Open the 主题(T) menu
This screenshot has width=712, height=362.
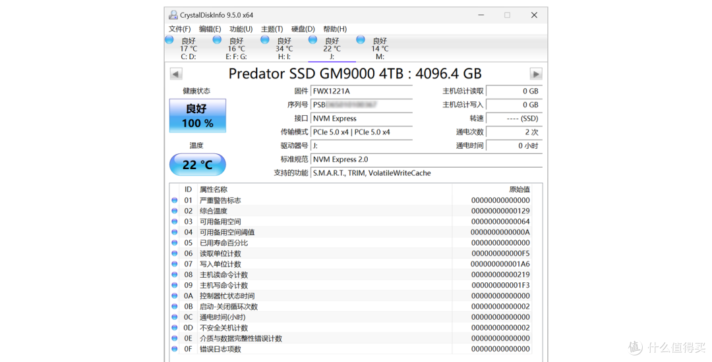272,29
